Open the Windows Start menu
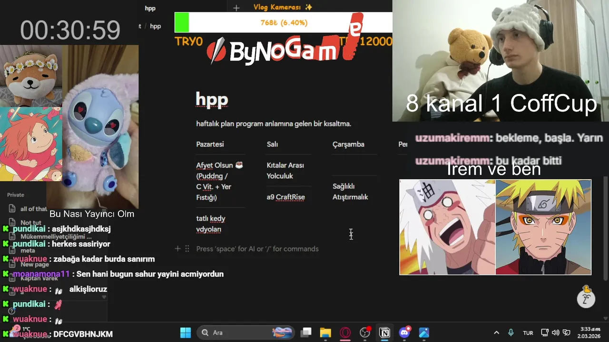The width and height of the screenshot is (609, 342). click(x=186, y=332)
